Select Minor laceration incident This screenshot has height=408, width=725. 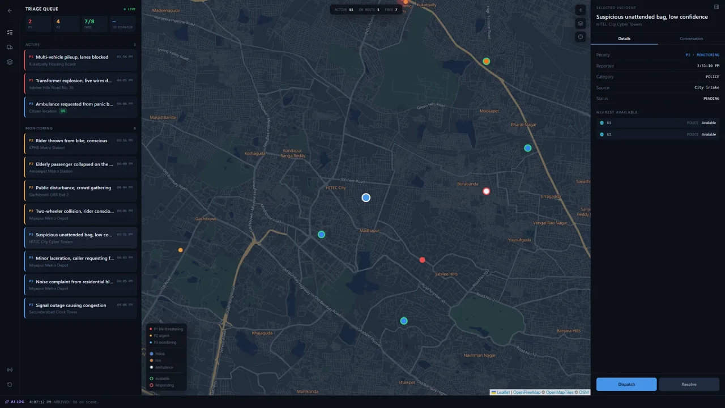pos(80,261)
